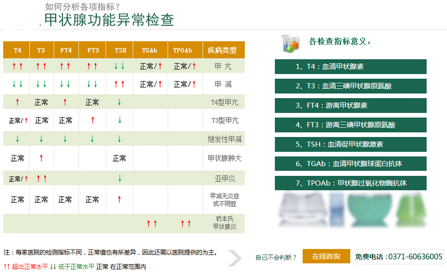The image size is (447, 274).
Task: Choose the 5、TSH：血清促甲状腺激素 item
Action: pos(350,144)
